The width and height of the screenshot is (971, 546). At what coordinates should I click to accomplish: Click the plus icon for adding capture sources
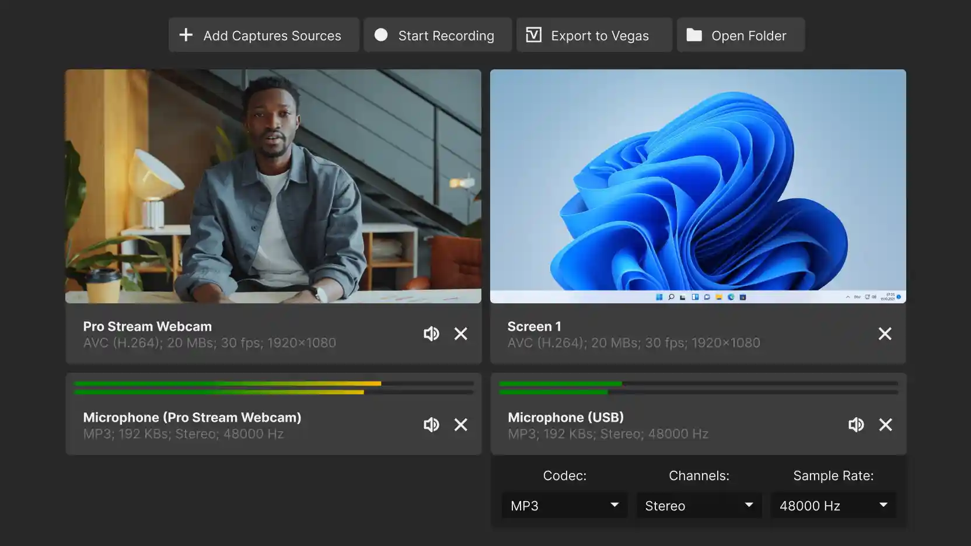pos(186,35)
